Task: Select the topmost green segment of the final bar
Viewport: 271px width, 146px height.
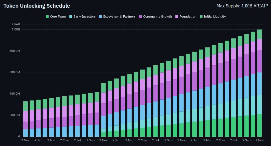Action: pos(259,34)
